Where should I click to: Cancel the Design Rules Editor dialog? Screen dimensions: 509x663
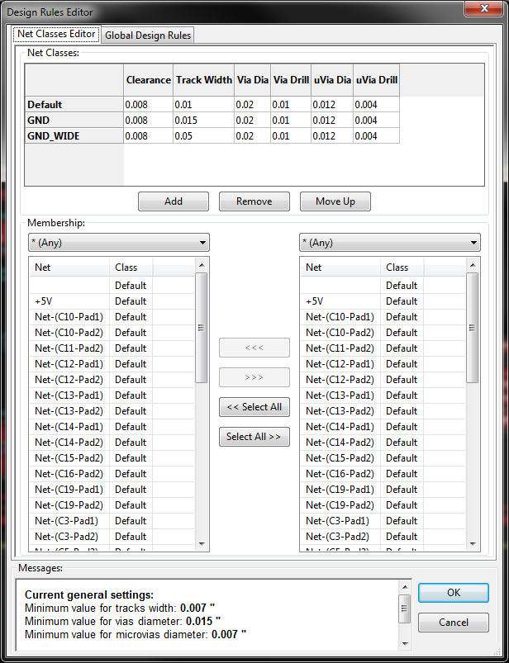click(x=453, y=623)
